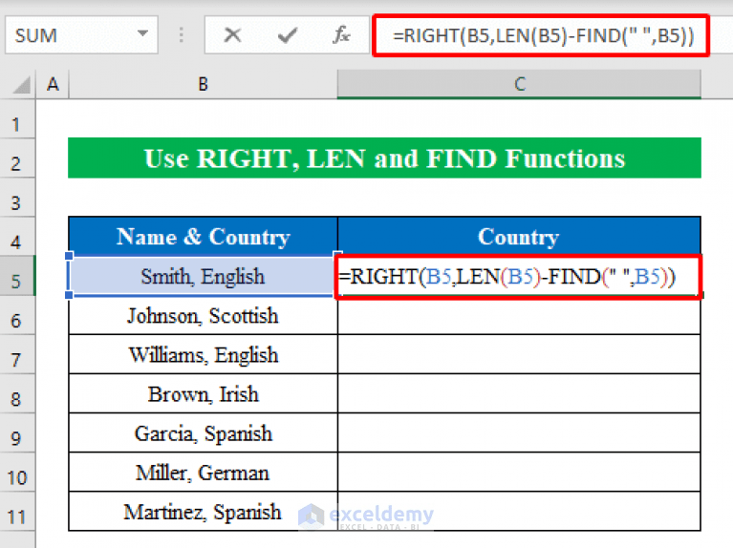Select the cell 'Johnson, Scottish'
Viewport: 733px width, 548px height.
(x=203, y=315)
